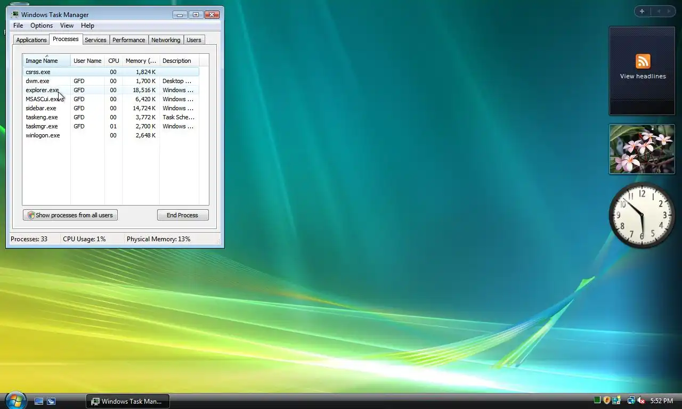The image size is (682, 409).
Task: Click Processes: 33 status text
Action: pos(29,239)
